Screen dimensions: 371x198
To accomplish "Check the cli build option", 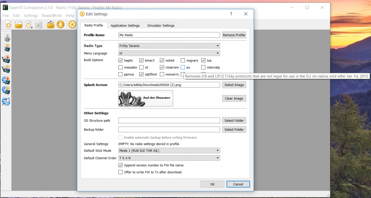I will pos(141,67).
